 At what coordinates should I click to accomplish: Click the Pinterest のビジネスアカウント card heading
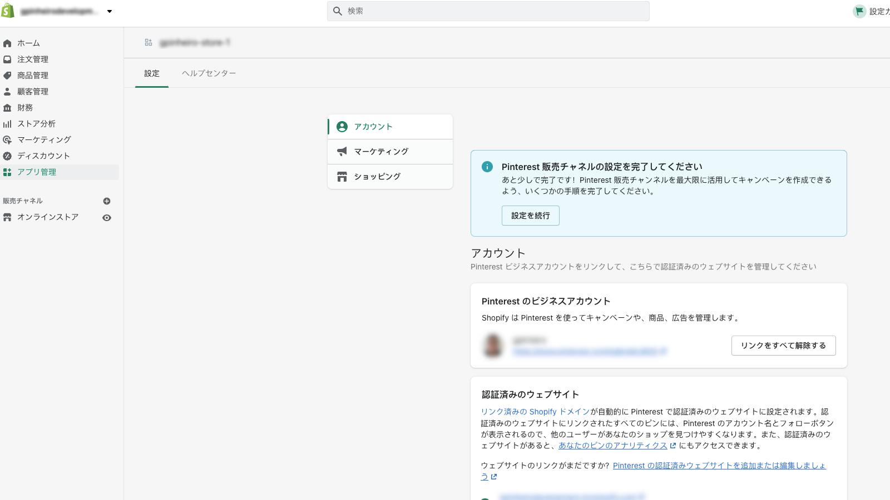(x=546, y=301)
